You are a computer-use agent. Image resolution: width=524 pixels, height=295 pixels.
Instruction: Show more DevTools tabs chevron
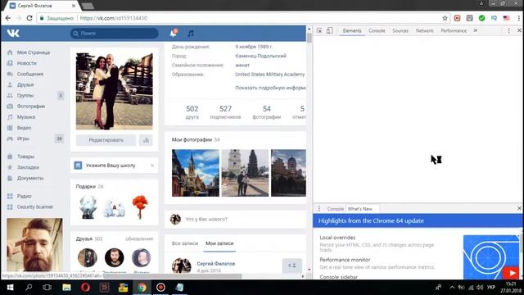point(475,30)
